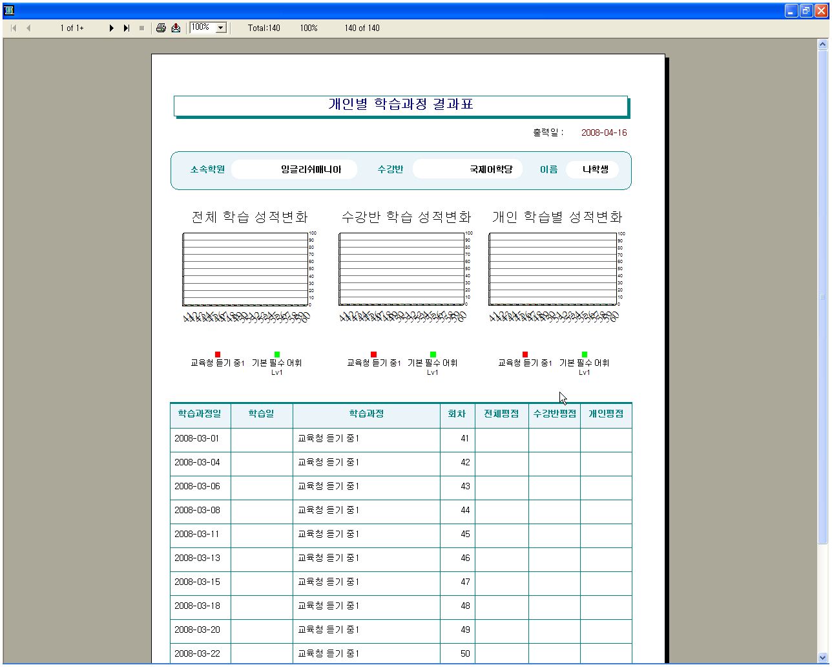Click the 개인평점 column header
This screenshot has width=832, height=667.
(x=605, y=414)
